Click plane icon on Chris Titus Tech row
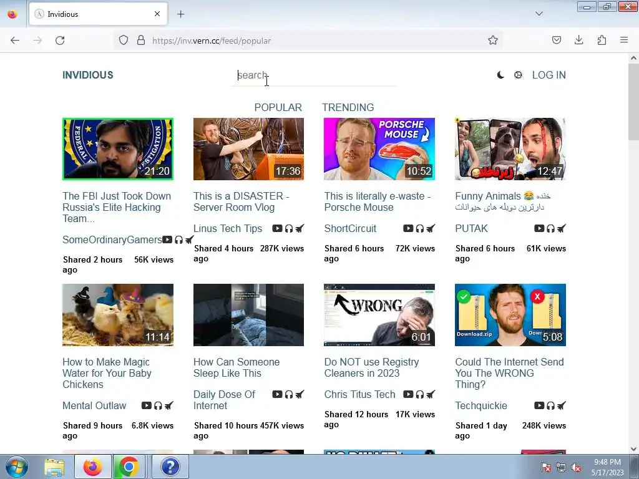 [431, 394]
